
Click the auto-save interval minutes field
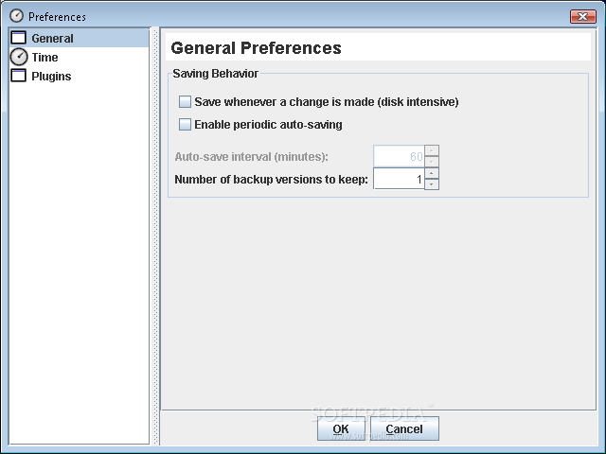pyautogui.click(x=399, y=156)
